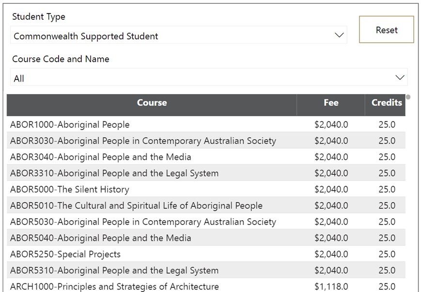Select ABOR5000-The Silent History row
The image size is (421, 292).
pos(206,189)
